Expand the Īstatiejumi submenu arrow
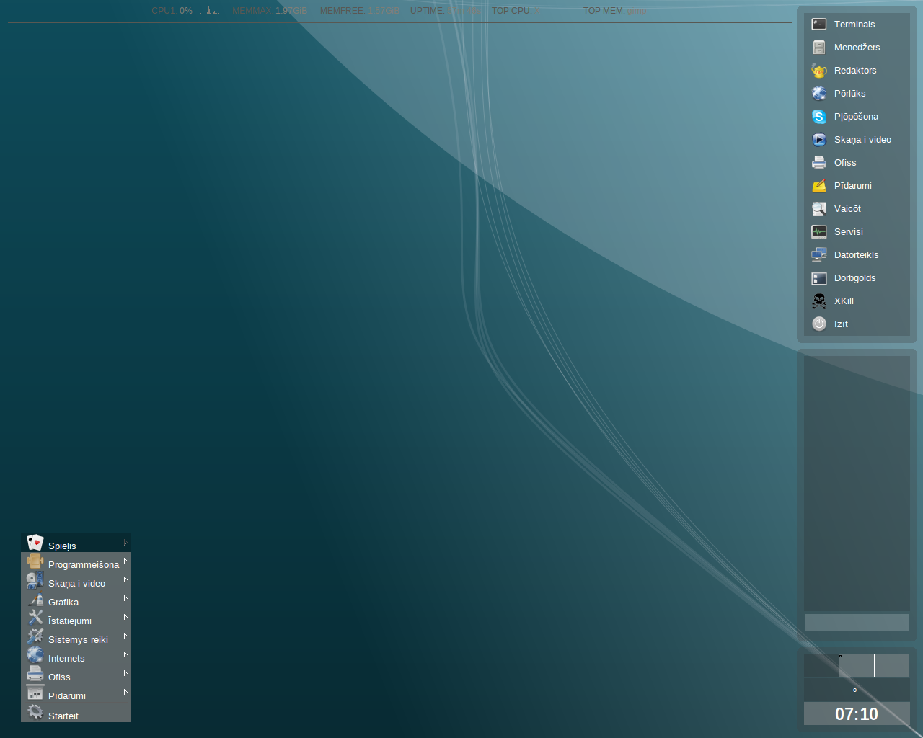 [x=125, y=617]
